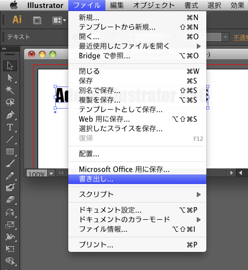The height and width of the screenshot is (270, 248).
Task: Select the Paintbrush tool
Action: click(x=10, y=163)
